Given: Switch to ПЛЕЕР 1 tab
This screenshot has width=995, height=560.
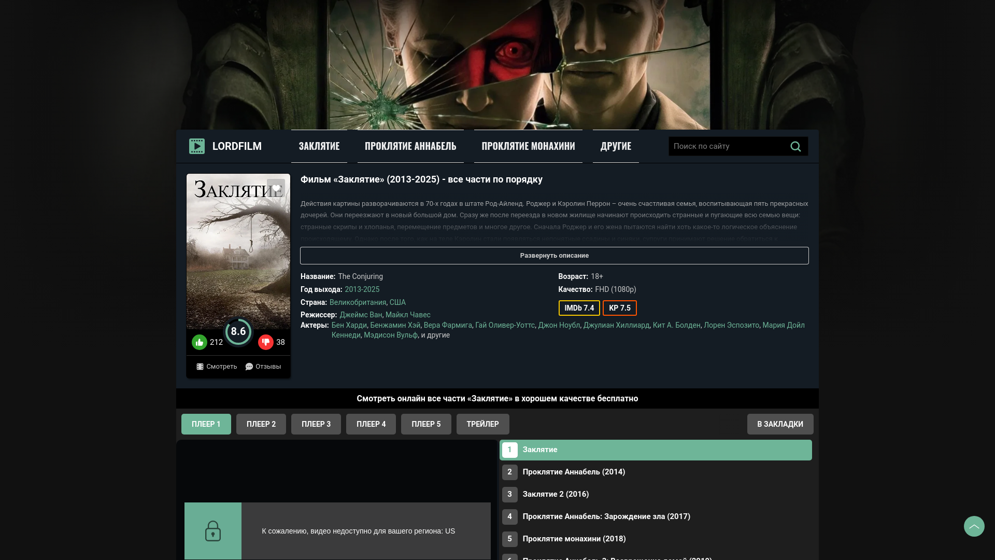Looking at the screenshot, I should pyautogui.click(x=206, y=424).
